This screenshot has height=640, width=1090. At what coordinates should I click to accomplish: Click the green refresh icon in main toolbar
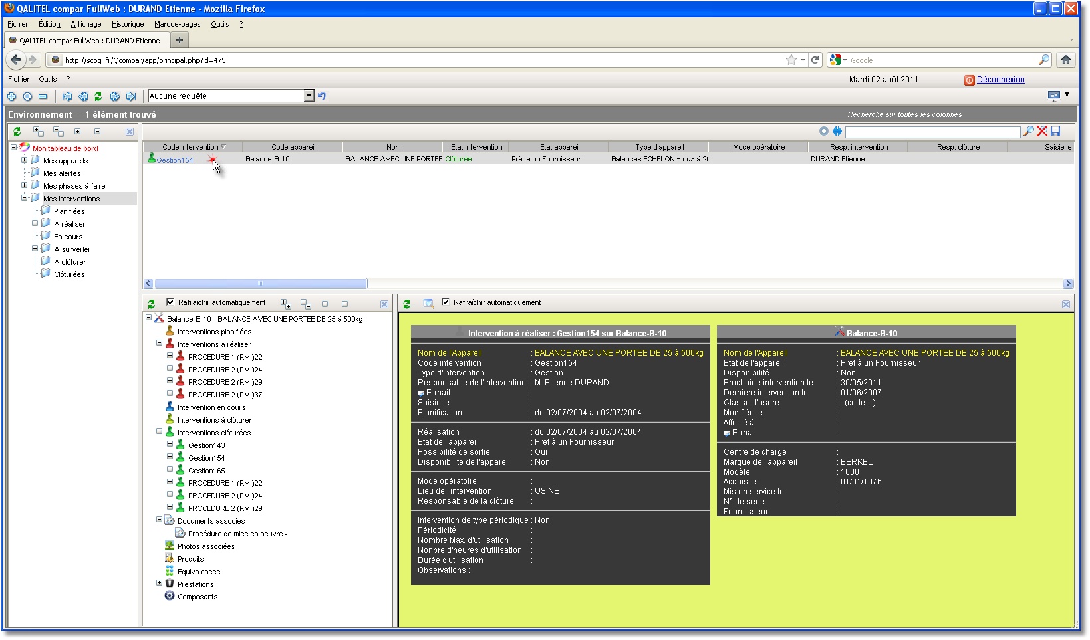point(98,96)
